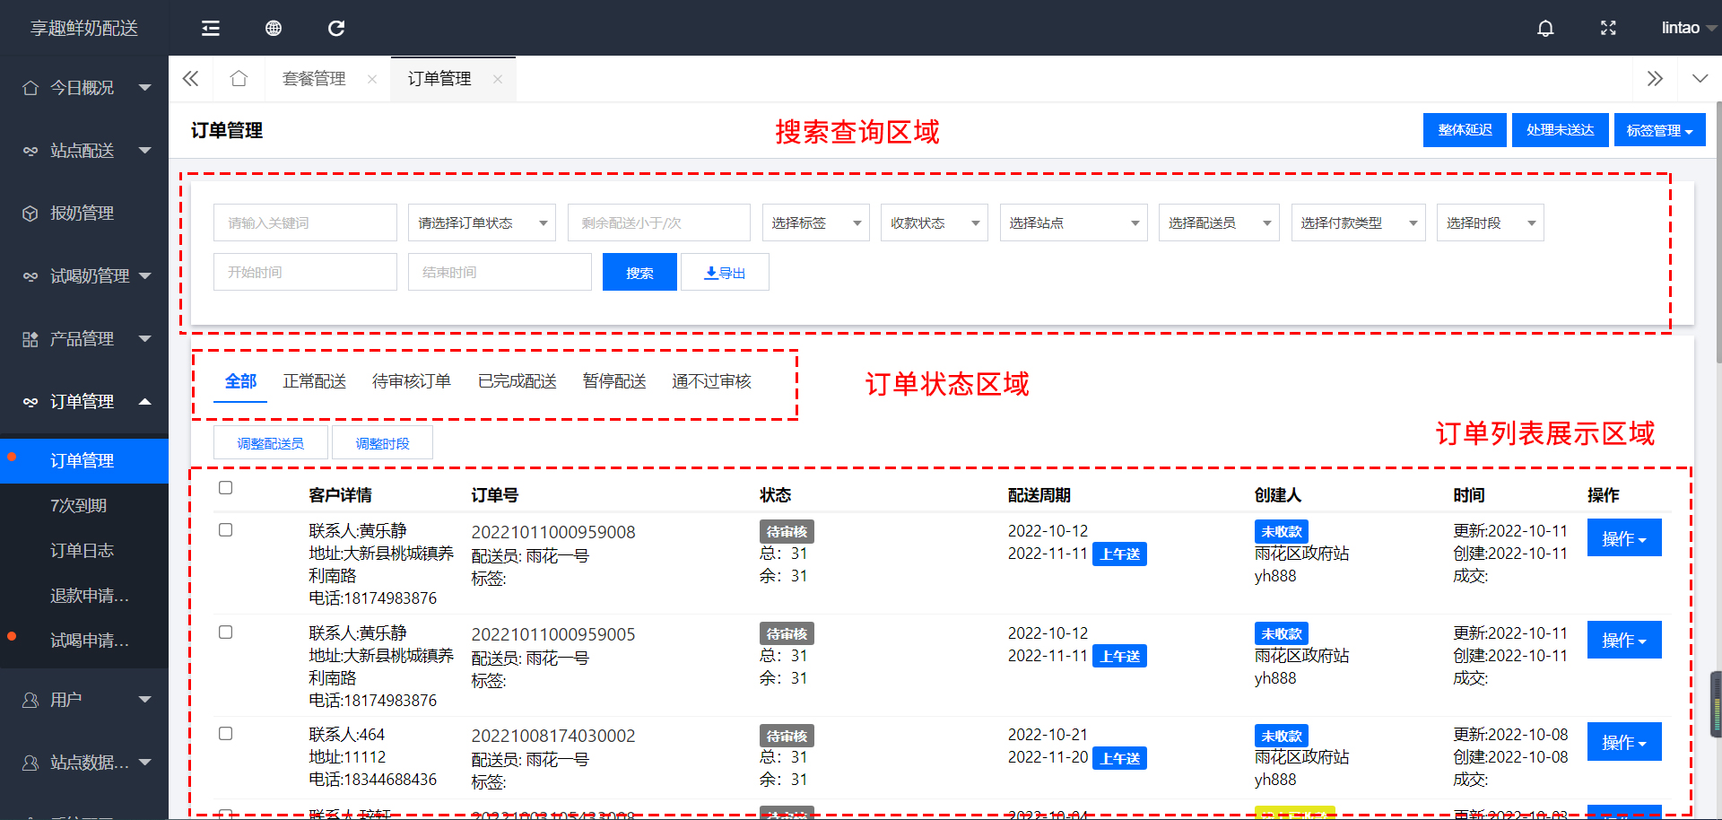This screenshot has width=1722, height=820.
Task: Go to home tab icon
Action: coord(239,79)
